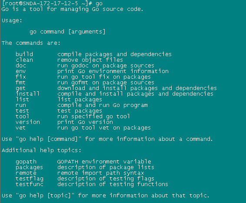Click the 'env' command in list
Screen dimensions: 246x203
coord(21,71)
